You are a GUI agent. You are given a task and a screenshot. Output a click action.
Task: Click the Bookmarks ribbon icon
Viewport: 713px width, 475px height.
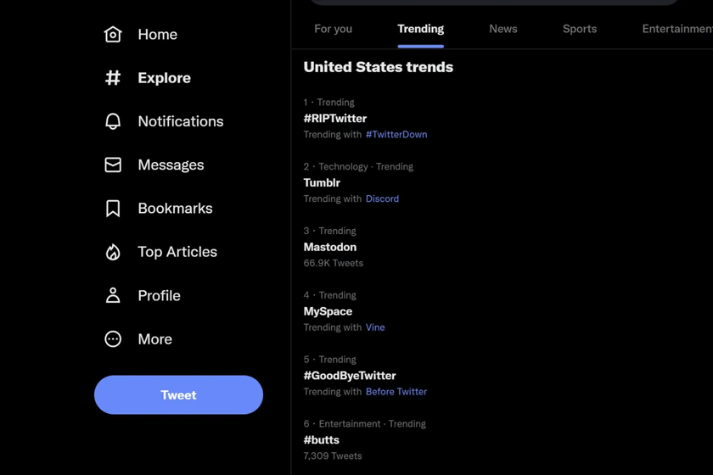113,209
